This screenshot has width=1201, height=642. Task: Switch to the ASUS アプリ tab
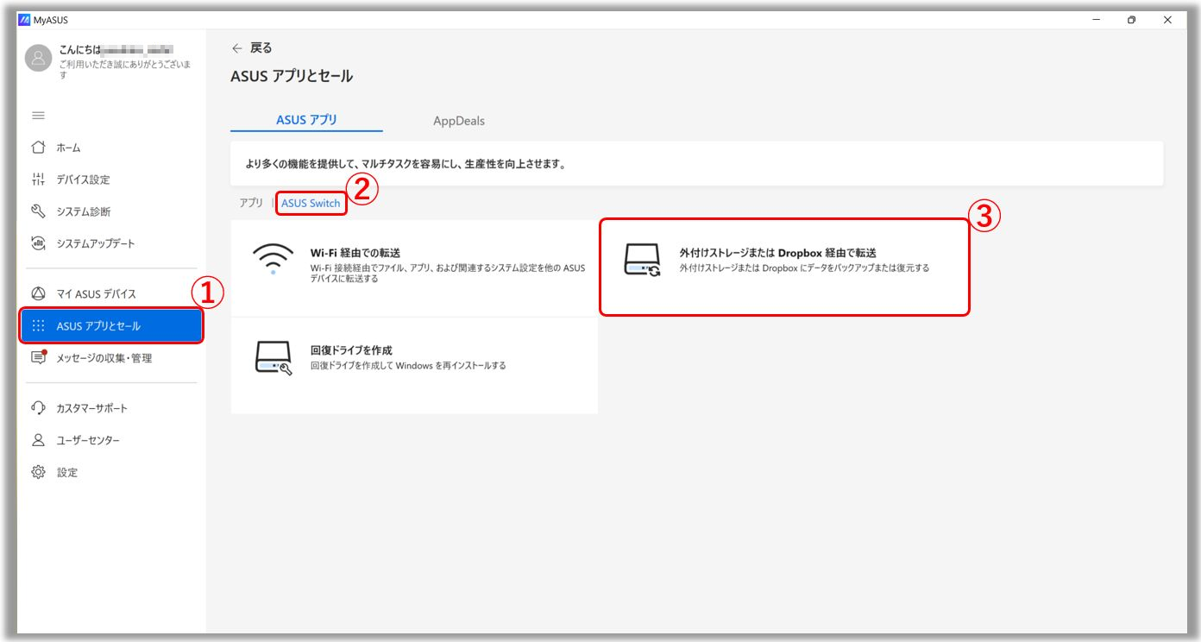pos(306,120)
